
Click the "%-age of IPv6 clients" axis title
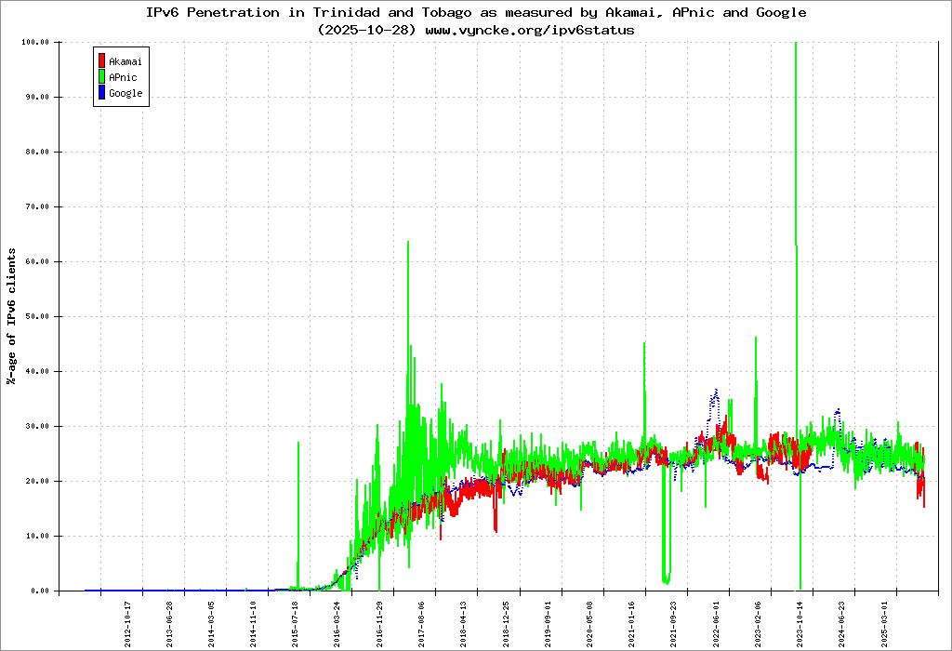pos(11,316)
